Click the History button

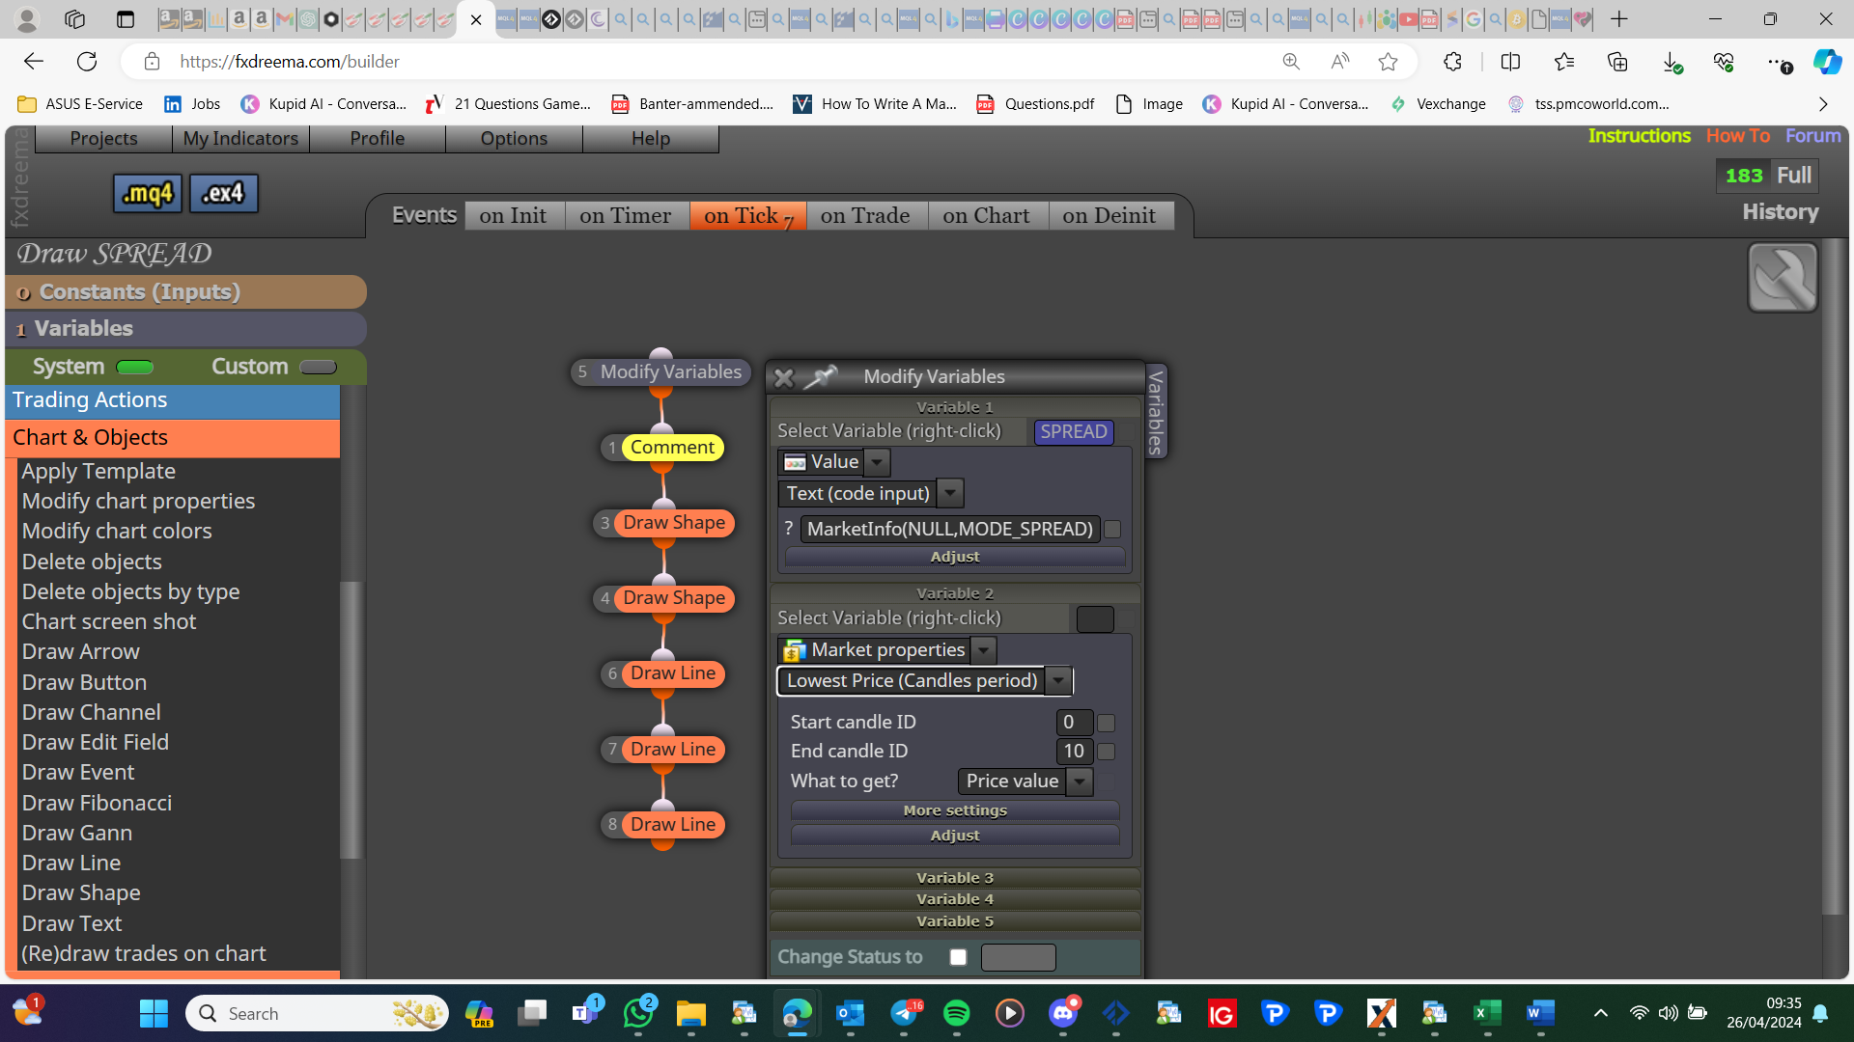pyautogui.click(x=1780, y=212)
